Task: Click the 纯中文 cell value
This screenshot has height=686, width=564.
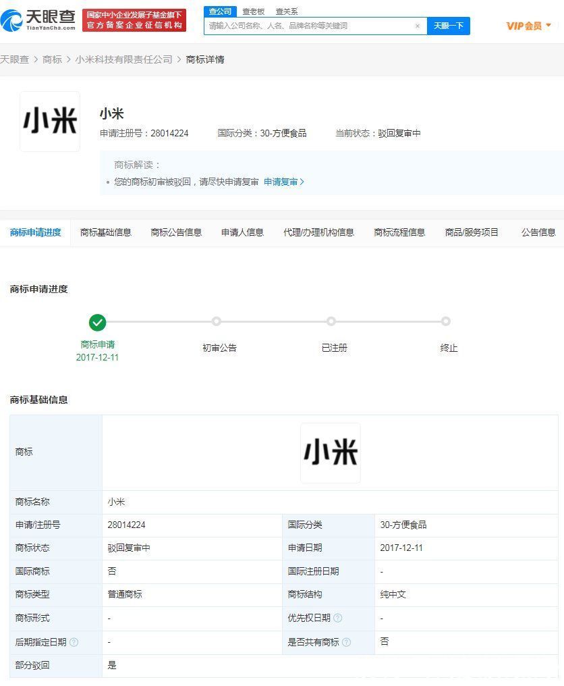Action: pos(393,595)
